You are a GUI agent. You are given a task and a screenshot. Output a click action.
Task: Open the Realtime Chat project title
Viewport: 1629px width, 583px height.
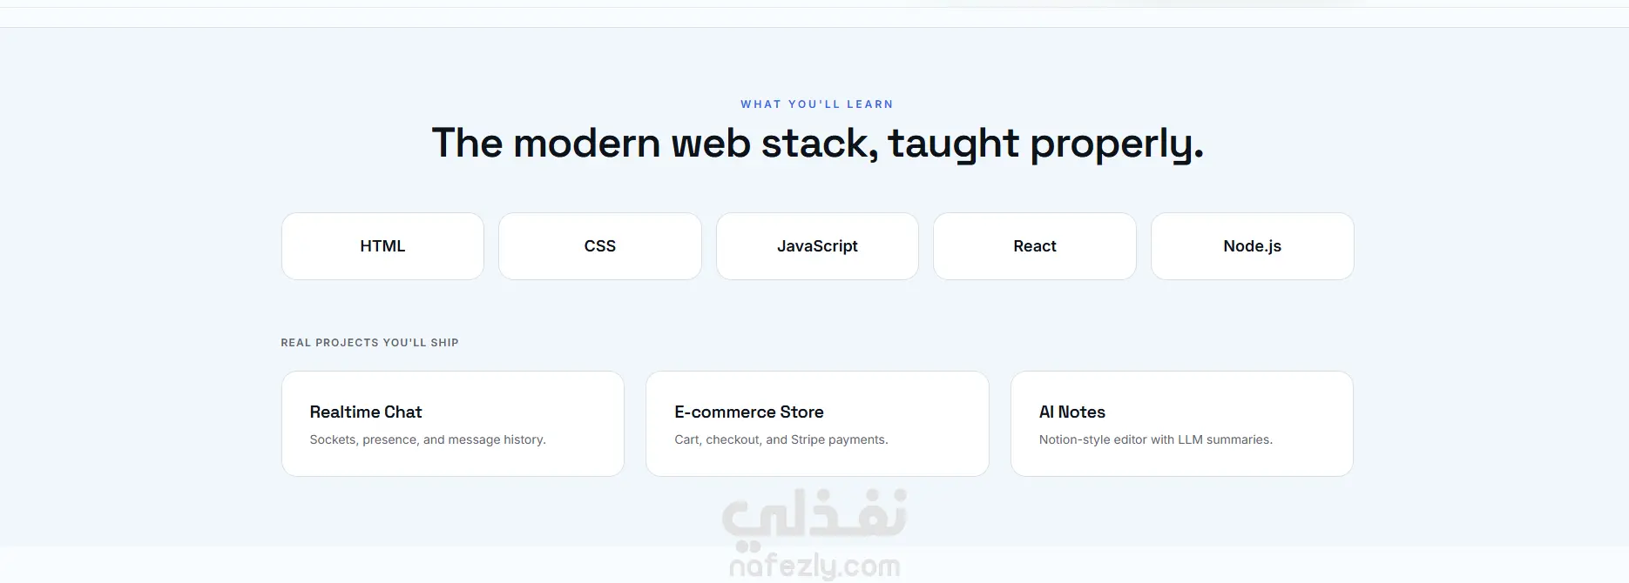point(366,412)
